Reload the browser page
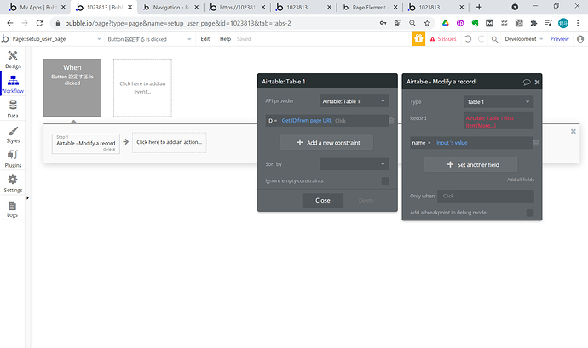588x348 pixels. 39,23
